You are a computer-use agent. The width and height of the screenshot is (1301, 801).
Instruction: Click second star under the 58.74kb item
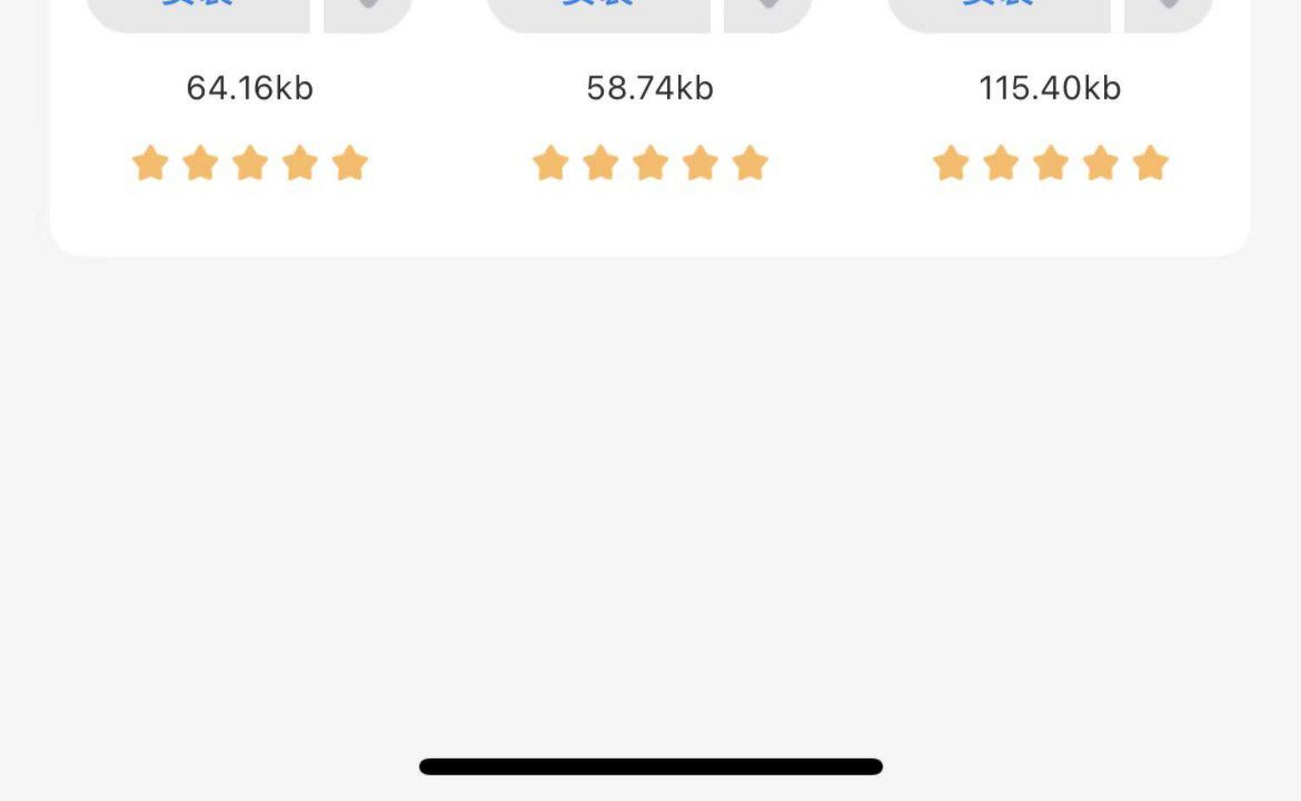coord(600,163)
